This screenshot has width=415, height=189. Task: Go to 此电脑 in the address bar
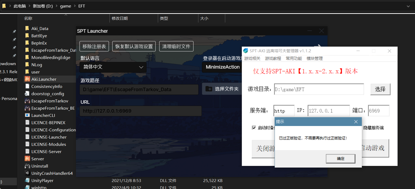point(20,6)
